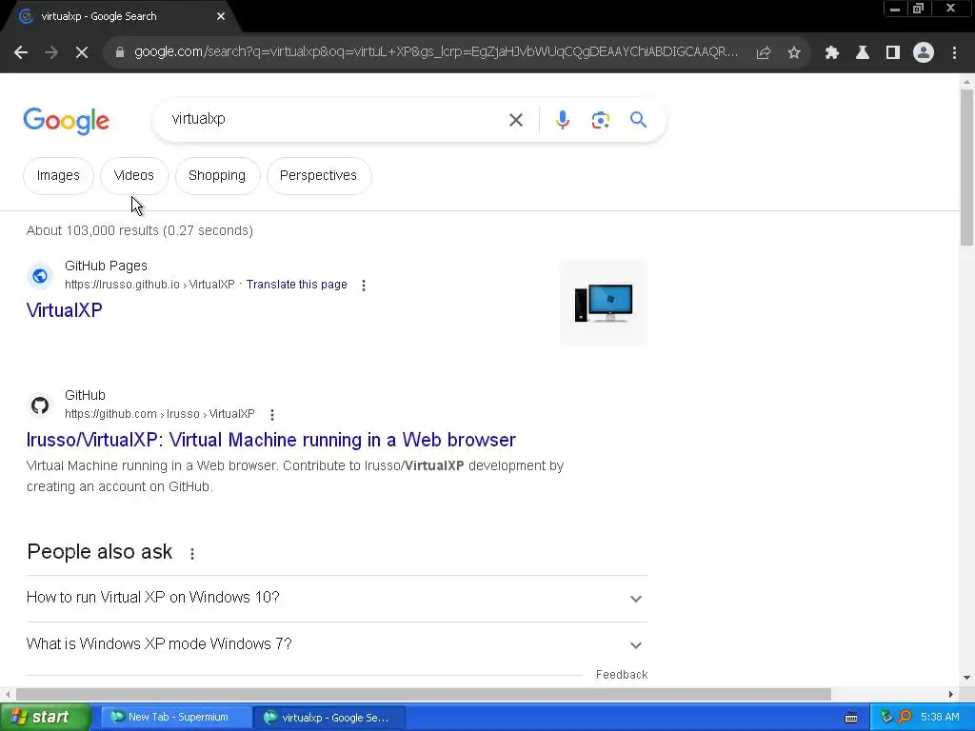Screen dimensions: 975x731
Task: Click the vertical scrollbar thumb
Action: click(966, 168)
